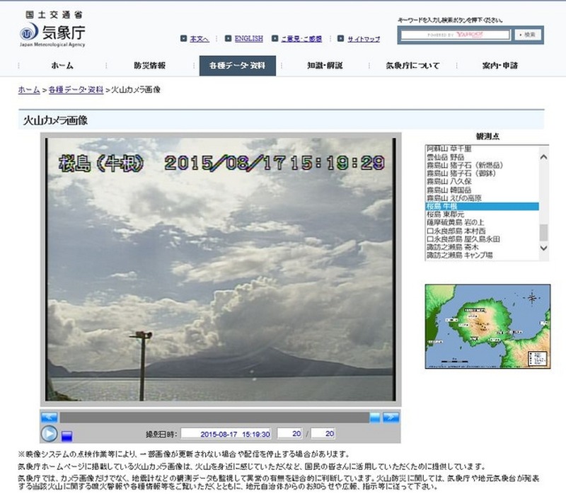The height and width of the screenshot is (499, 566).
Task: Click the next frame arrow button
Action: click(391, 417)
